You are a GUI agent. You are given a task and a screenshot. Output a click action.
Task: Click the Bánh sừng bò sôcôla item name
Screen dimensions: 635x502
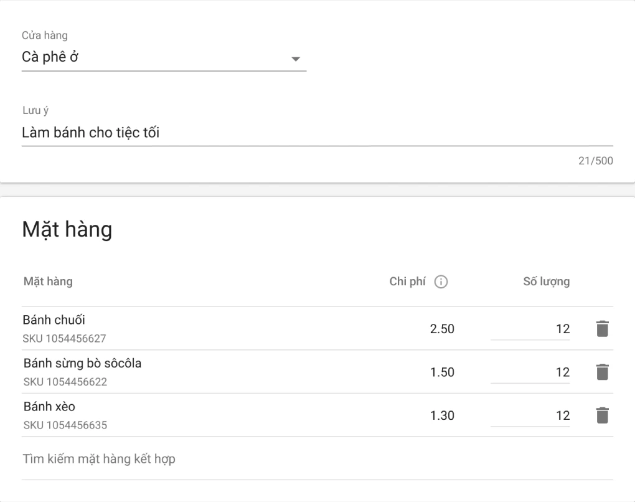coord(82,363)
